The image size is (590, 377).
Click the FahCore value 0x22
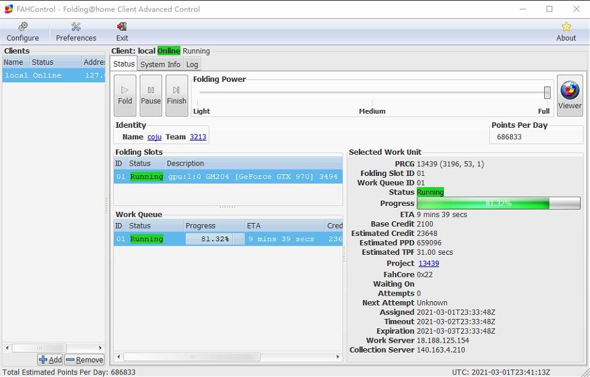tap(424, 274)
